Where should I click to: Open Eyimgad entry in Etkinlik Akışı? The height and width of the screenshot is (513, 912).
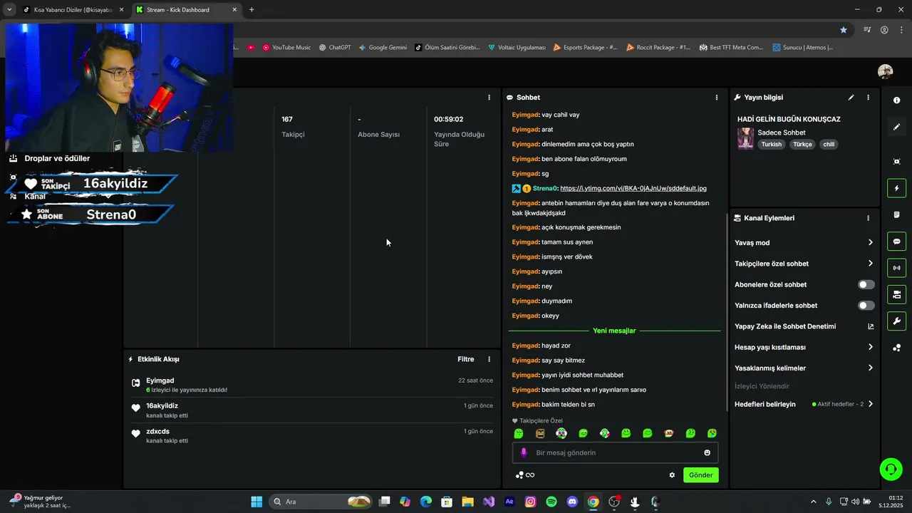pos(312,385)
